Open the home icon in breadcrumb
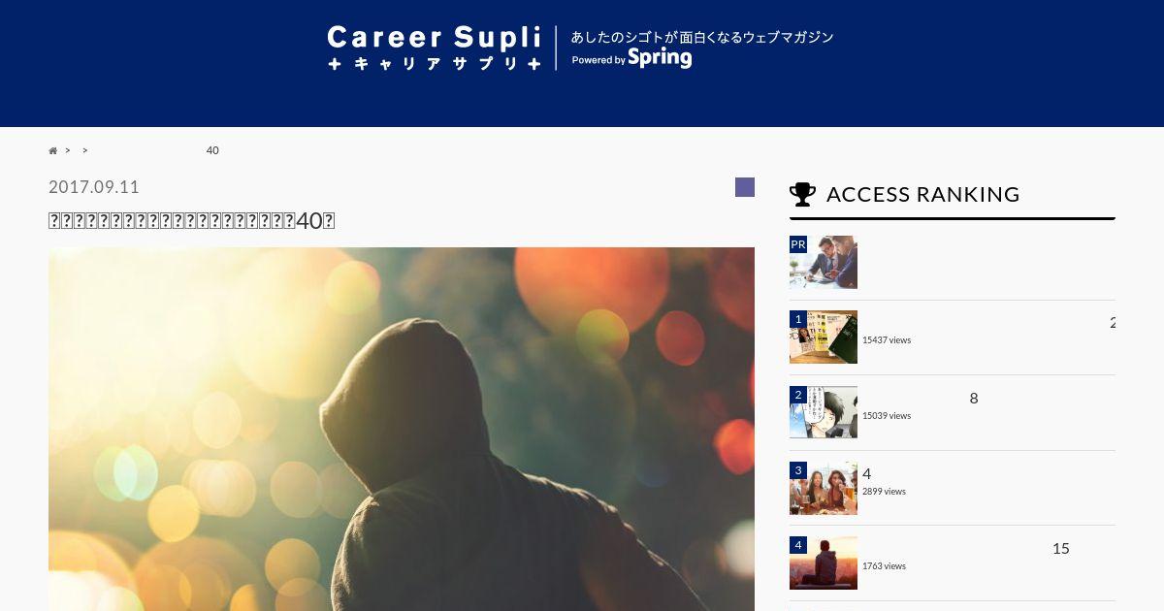Image resolution: width=1164 pixels, height=611 pixels. [52, 150]
